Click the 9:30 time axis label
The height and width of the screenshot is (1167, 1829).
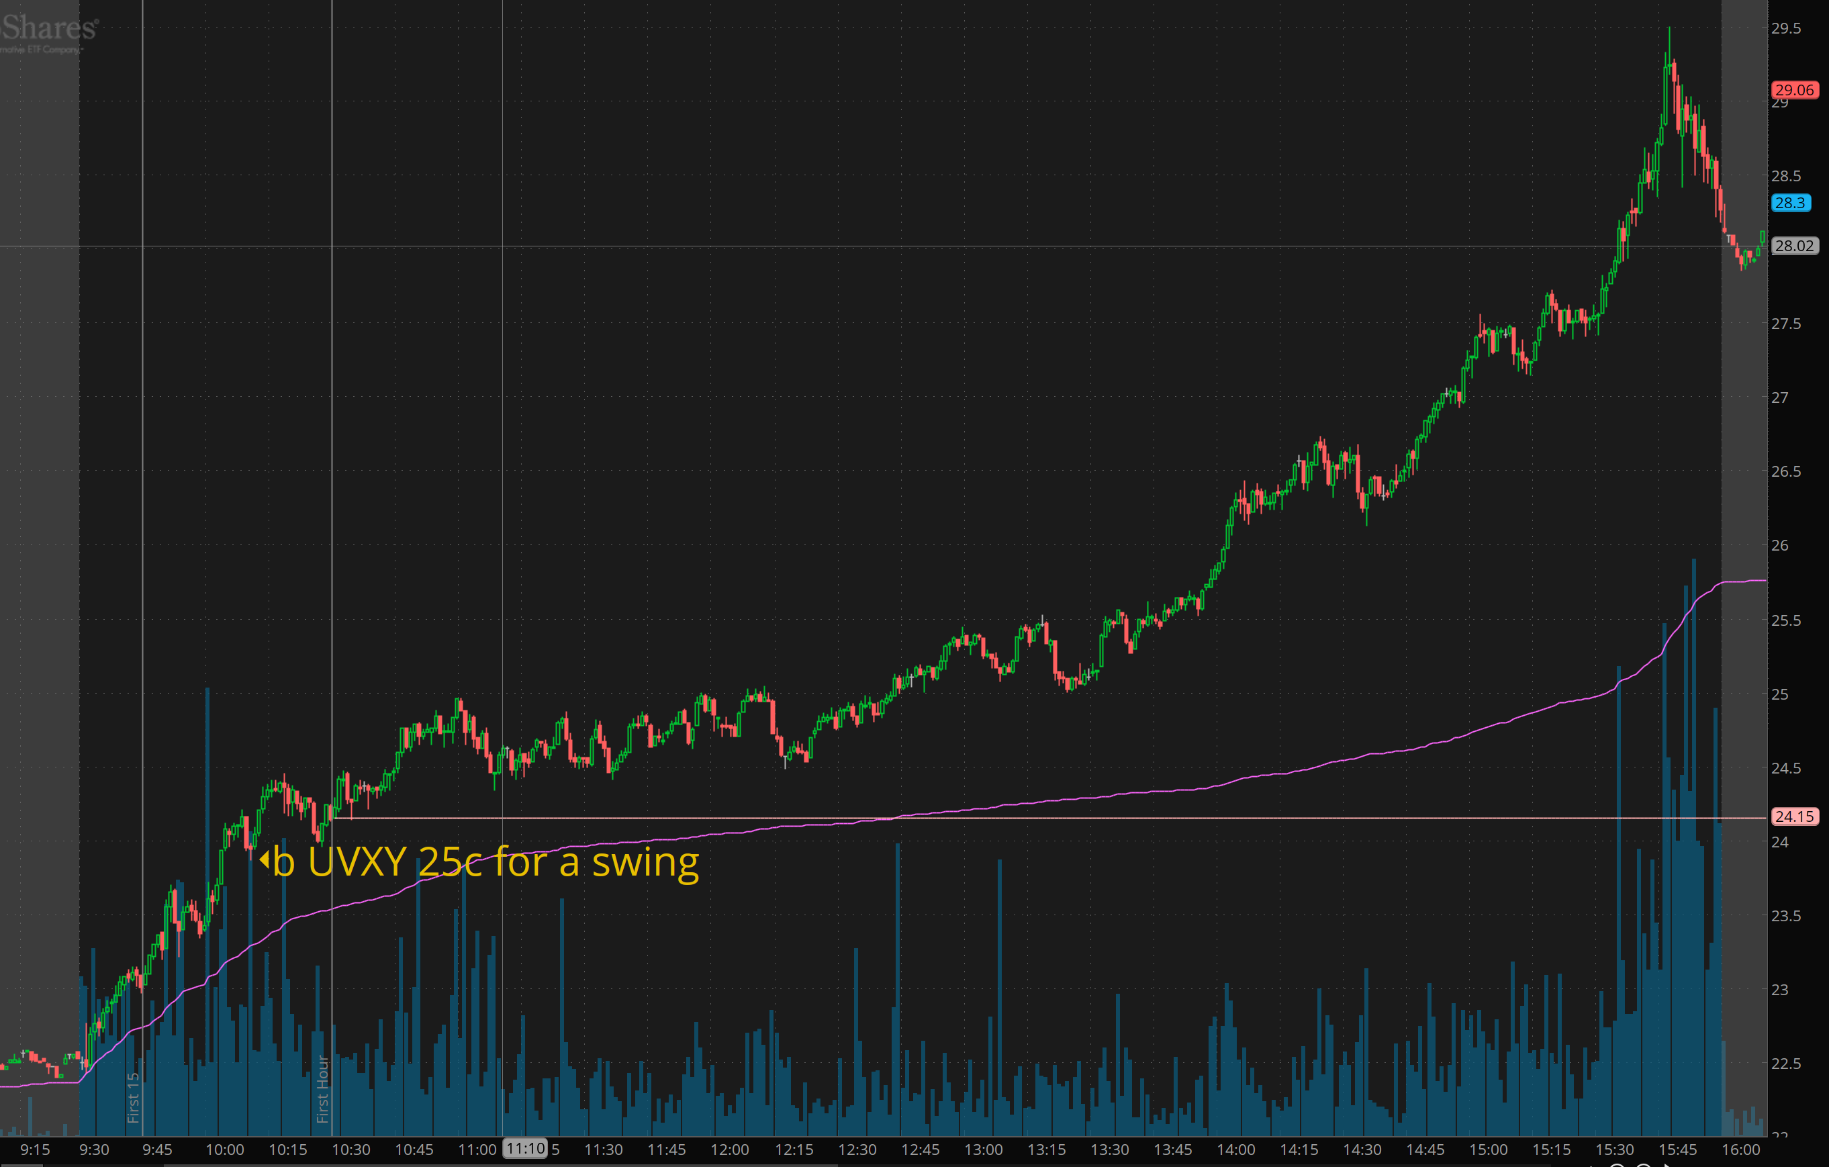coord(94,1150)
